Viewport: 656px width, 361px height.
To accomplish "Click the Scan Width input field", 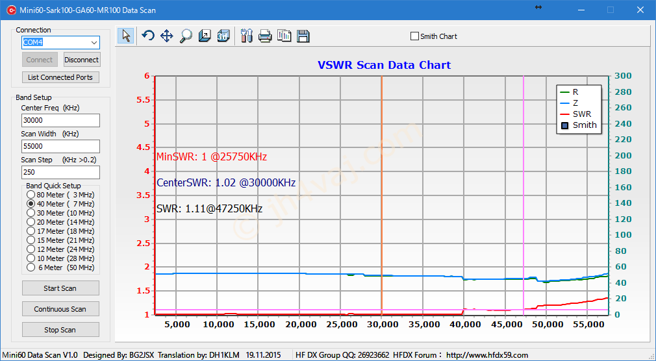I will pyautogui.click(x=60, y=146).
